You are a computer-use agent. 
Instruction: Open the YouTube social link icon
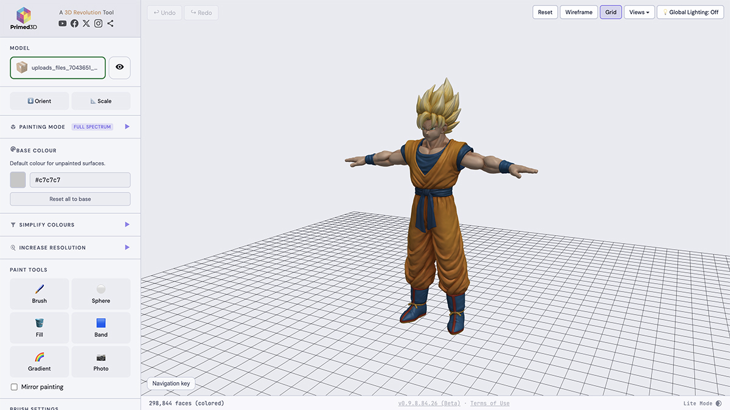coord(63,23)
